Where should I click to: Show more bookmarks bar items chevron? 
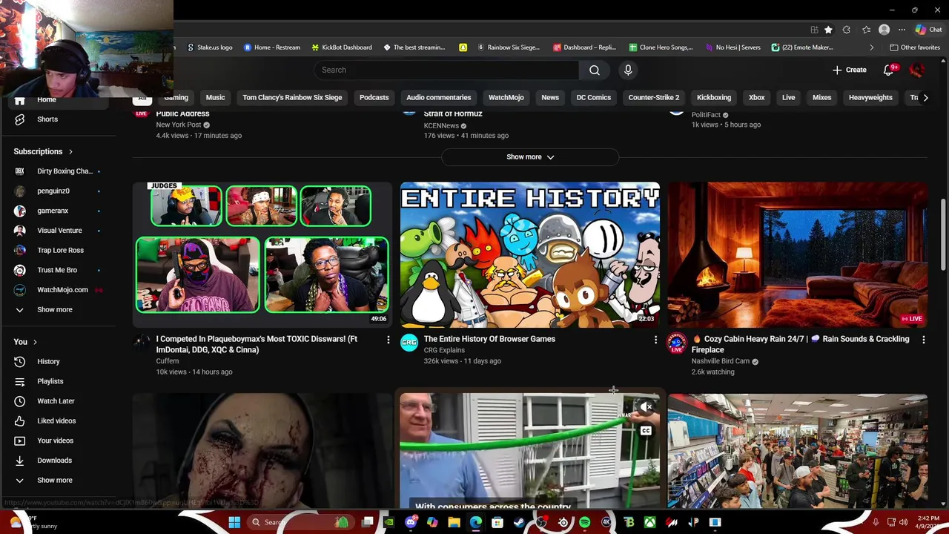click(x=871, y=47)
